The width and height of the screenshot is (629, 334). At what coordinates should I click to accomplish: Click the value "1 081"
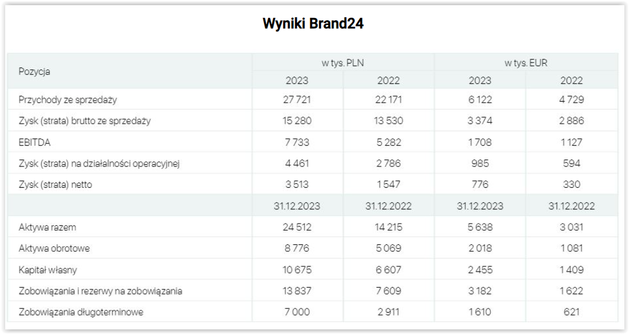[571, 248]
